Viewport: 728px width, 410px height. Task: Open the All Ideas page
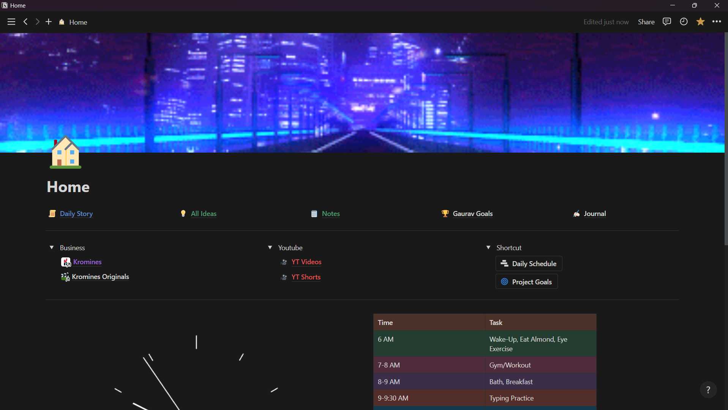tap(204, 214)
